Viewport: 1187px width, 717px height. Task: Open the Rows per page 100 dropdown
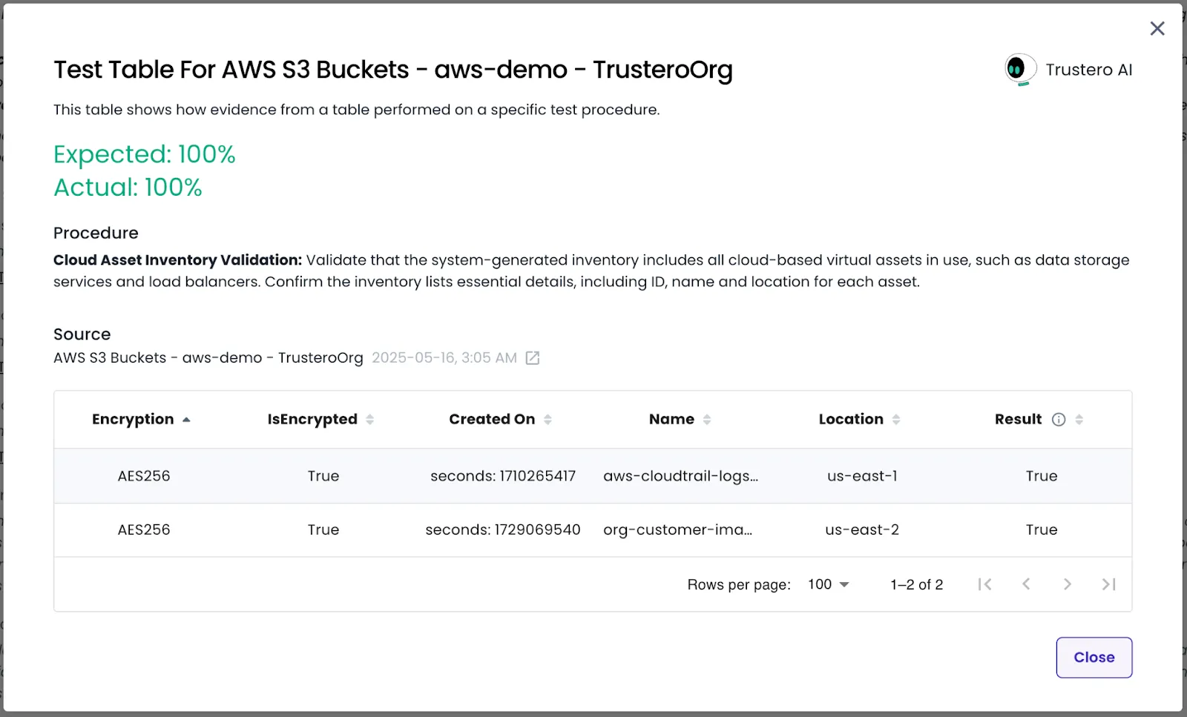click(x=828, y=584)
